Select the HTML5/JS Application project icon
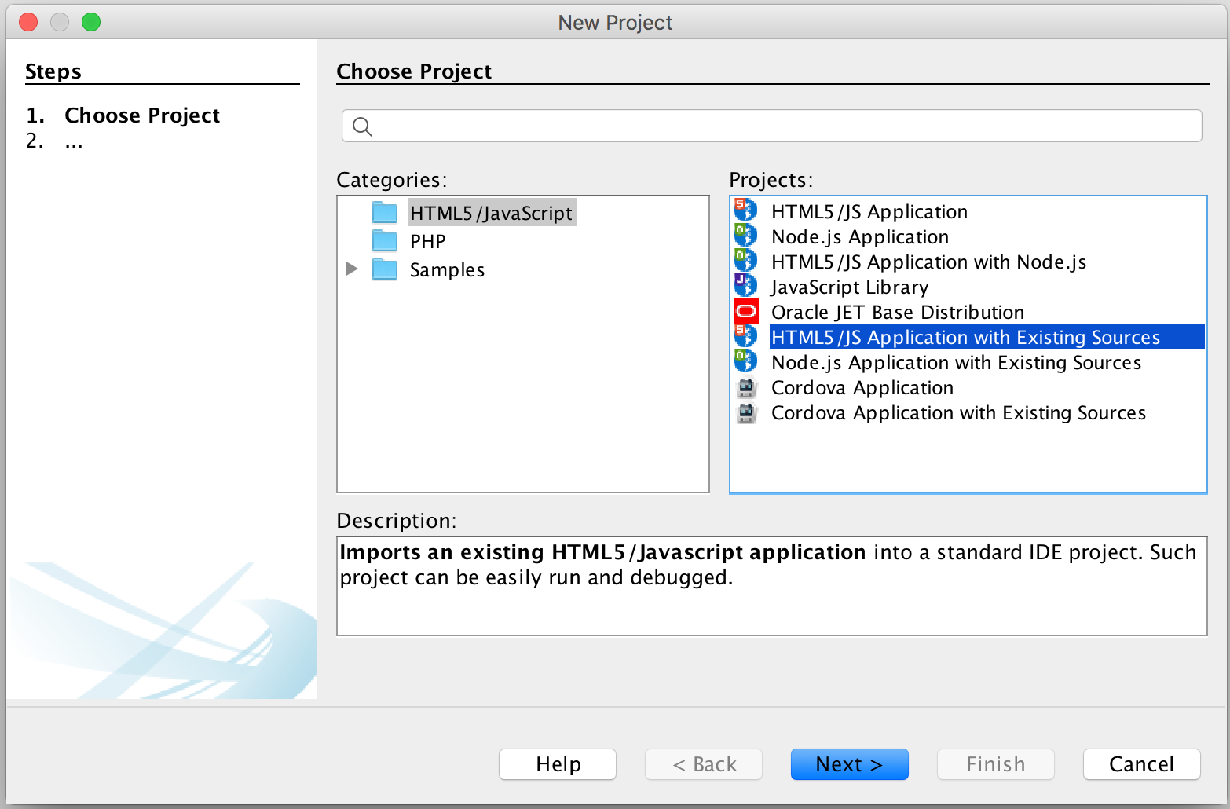Image resolution: width=1230 pixels, height=809 pixels. (x=745, y=210)
